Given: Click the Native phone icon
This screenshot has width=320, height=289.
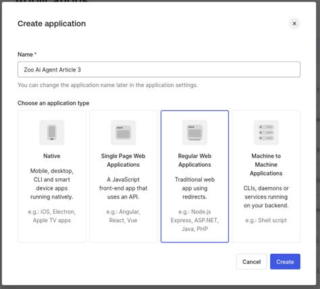Looking at the screenshot, I should click(52, 132).
